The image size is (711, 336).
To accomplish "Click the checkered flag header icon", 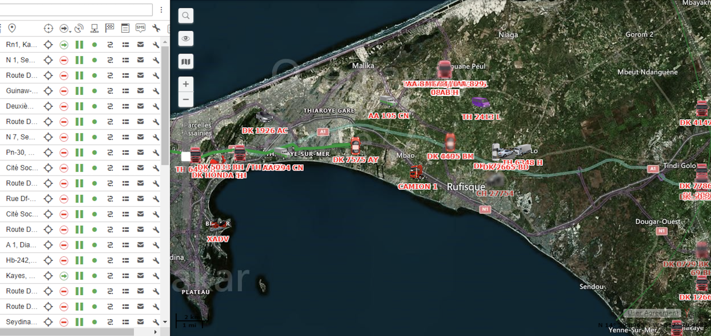I will [x=110, y=28].
